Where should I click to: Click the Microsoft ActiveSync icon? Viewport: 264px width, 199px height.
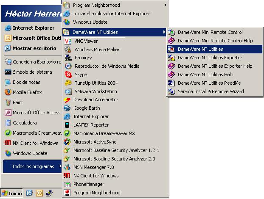coord(67,142)
